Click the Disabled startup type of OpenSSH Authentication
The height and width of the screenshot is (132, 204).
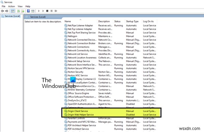pyautogui.click(x=130, y=104)
